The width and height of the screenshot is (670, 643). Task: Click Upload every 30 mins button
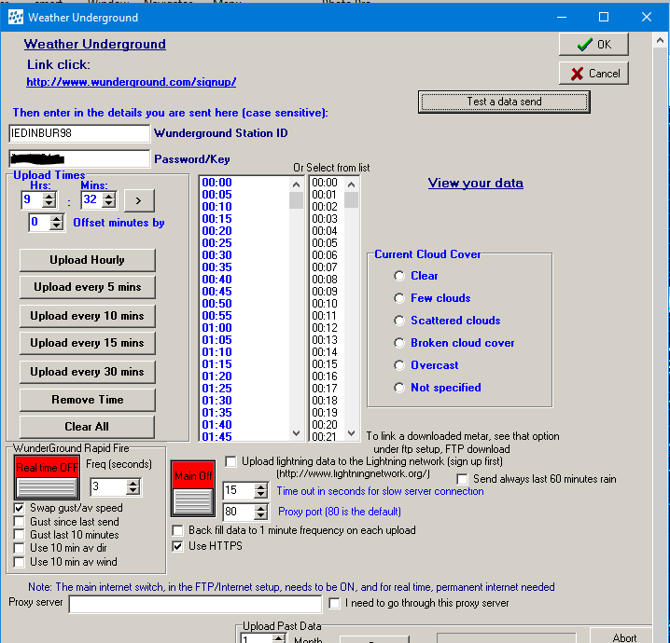[x=87, y=372]
